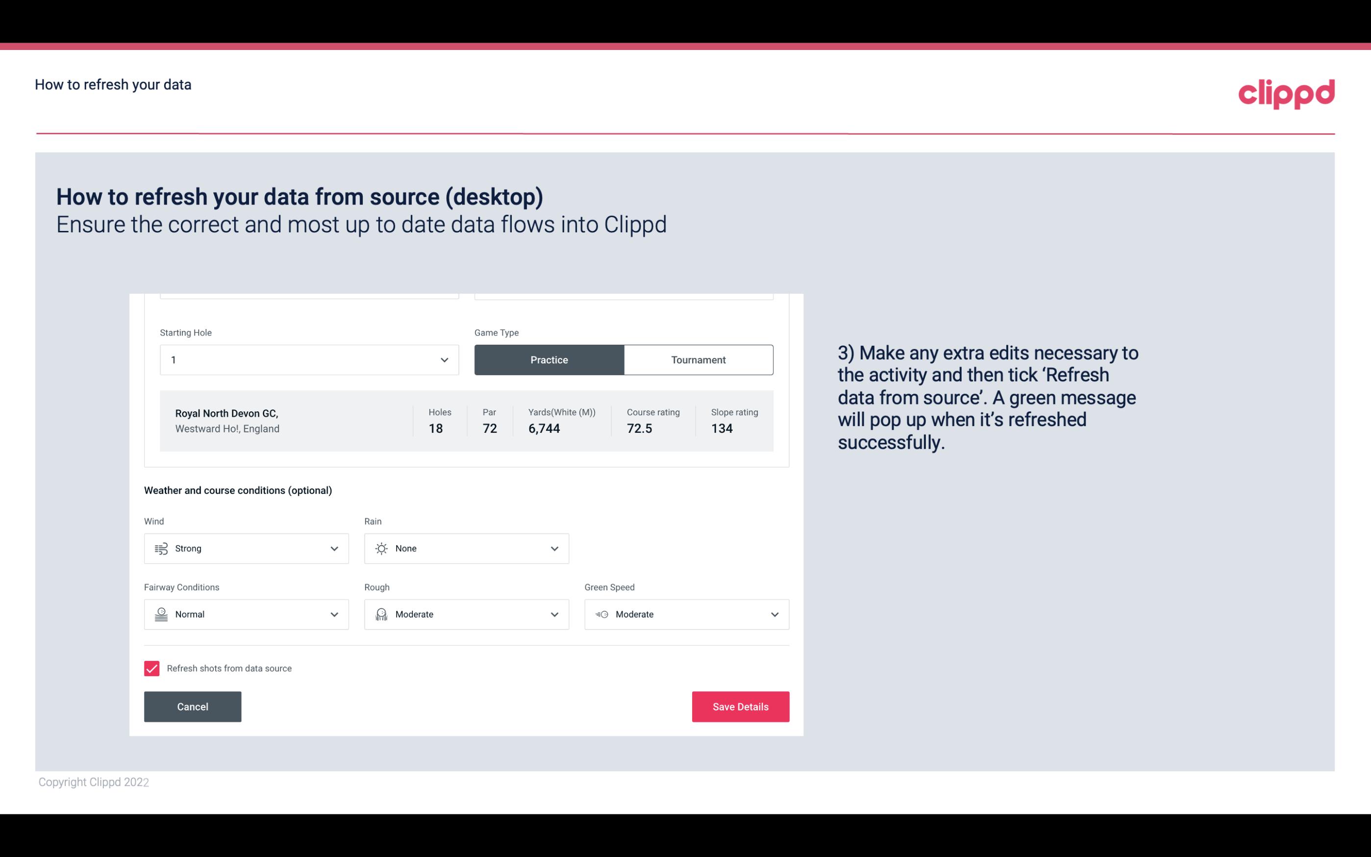
Task: Click the Practice game type toggle button
Action: coord(549,359)
